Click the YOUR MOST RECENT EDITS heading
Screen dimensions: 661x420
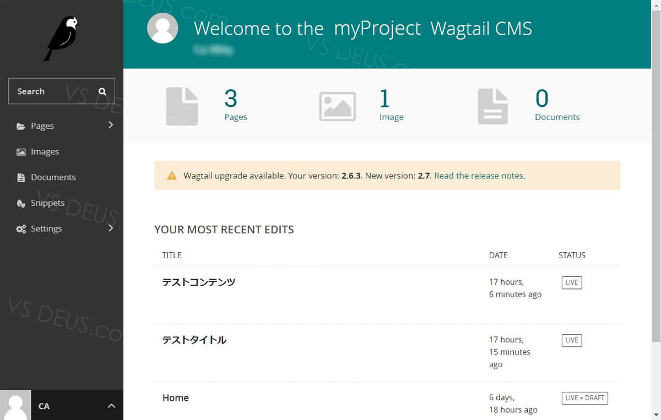[x=224, y=230]
